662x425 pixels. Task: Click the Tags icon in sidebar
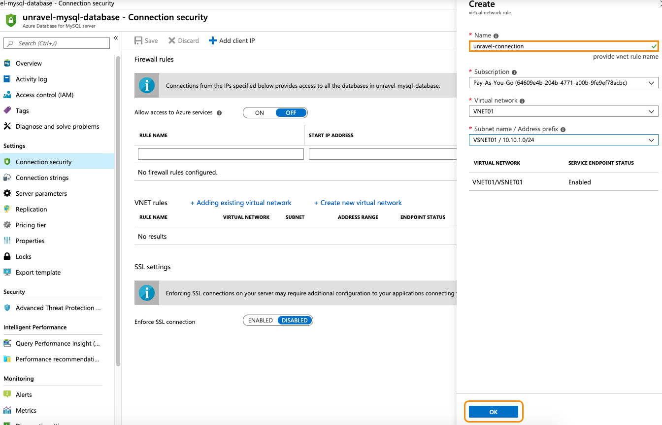coord(7,110)
